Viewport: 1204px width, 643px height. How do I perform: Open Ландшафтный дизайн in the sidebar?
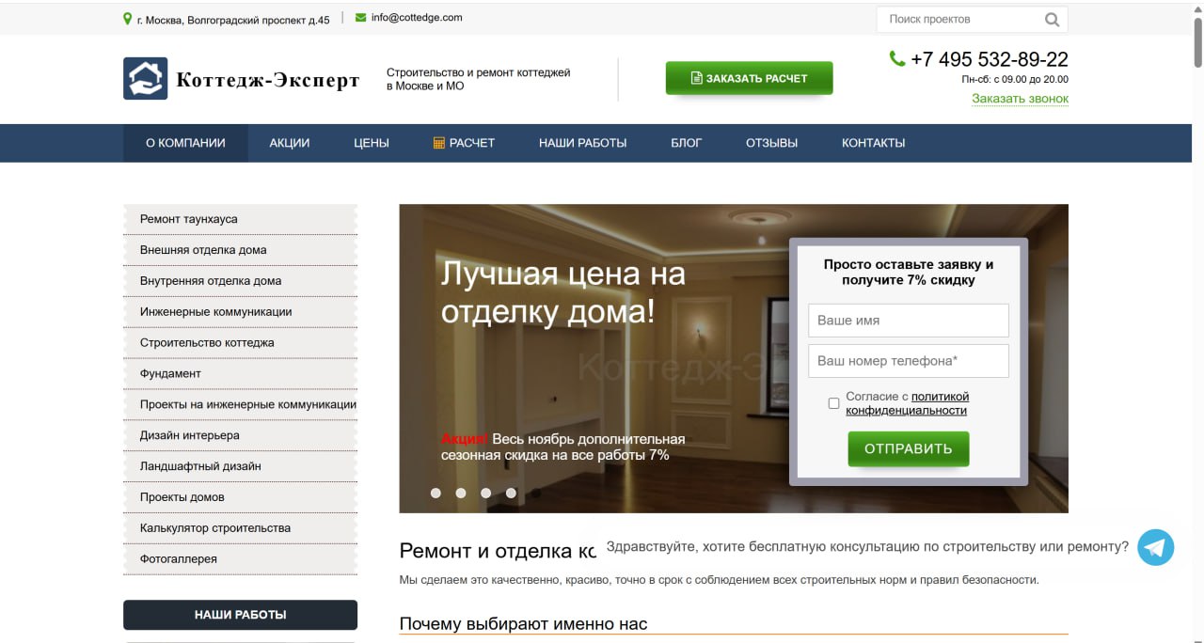[x=200, y=466]
